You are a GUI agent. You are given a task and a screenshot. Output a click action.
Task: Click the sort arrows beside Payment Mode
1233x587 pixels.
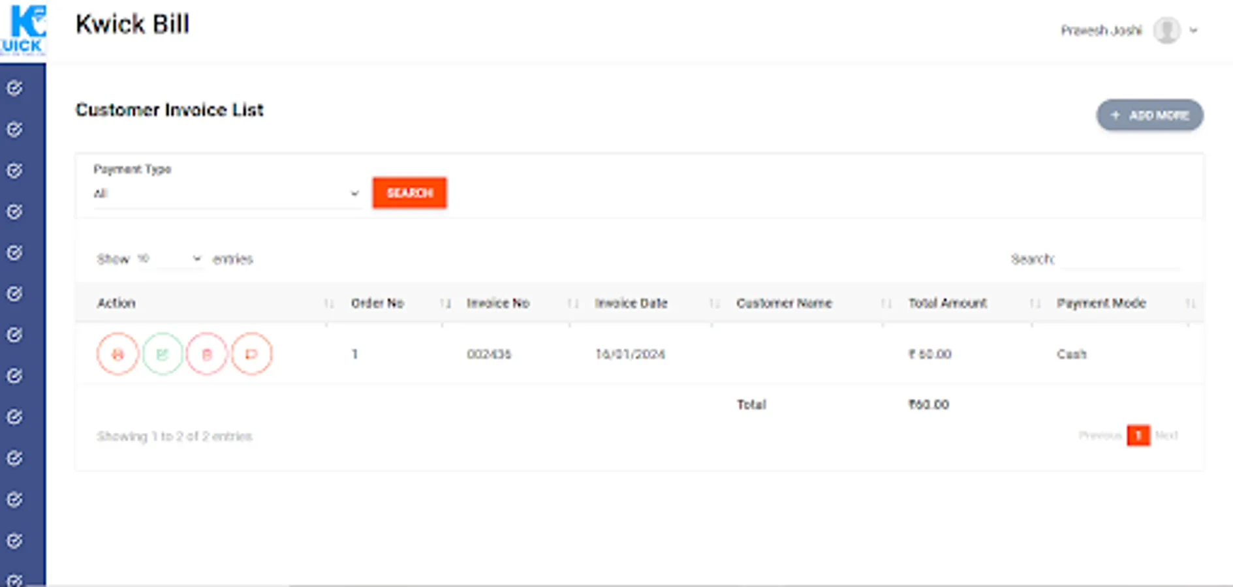(x=1191, y=303)
